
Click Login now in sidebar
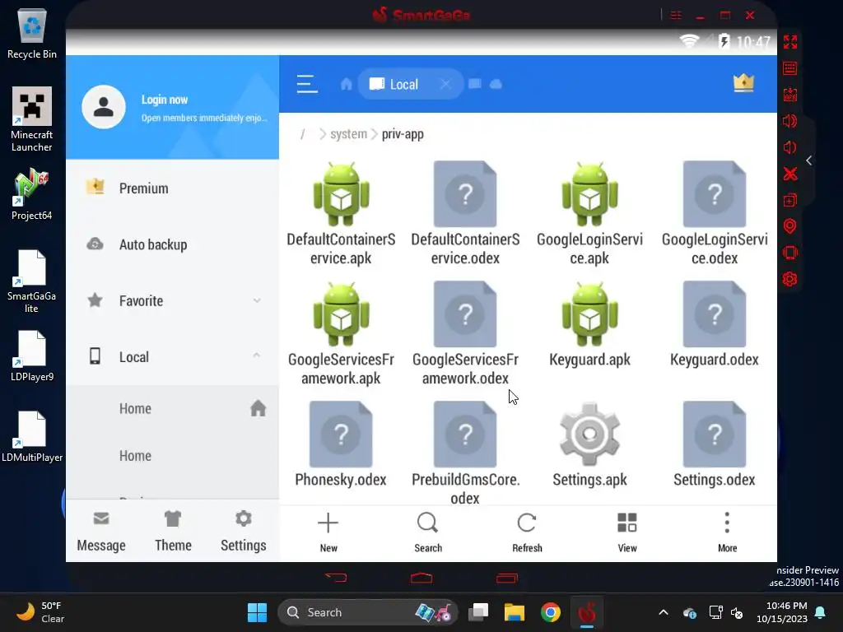click(x=165, y=100)
